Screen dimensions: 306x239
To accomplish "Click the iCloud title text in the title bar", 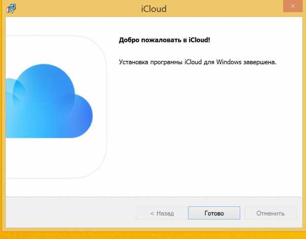I will 153,9.
